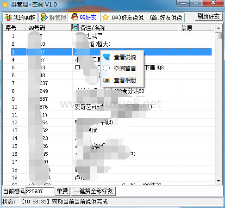Click the scrollbar up arrow in the friends list
The width and height of the screenshot is (225, 208).
(x=219, y=28)
